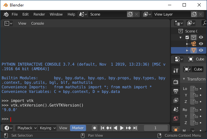The height and width of the screenshot is (139, 207).
Task: Create a new scene with the copy icon
Action: (x=130, y=14)
